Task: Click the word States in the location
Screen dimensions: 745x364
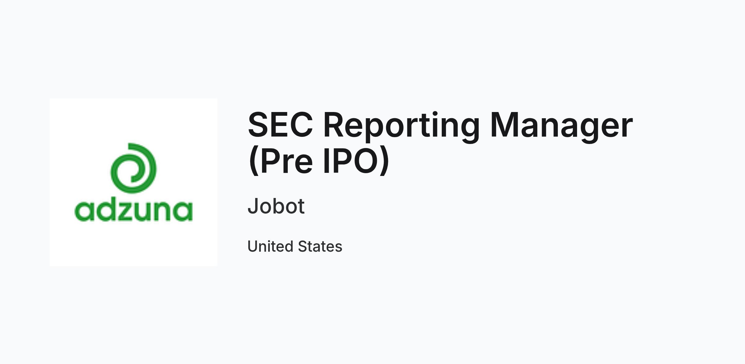Action: click(x=320, y=246)
